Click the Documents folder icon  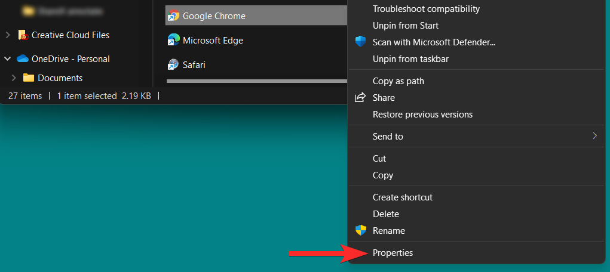[x=29, y=78]
